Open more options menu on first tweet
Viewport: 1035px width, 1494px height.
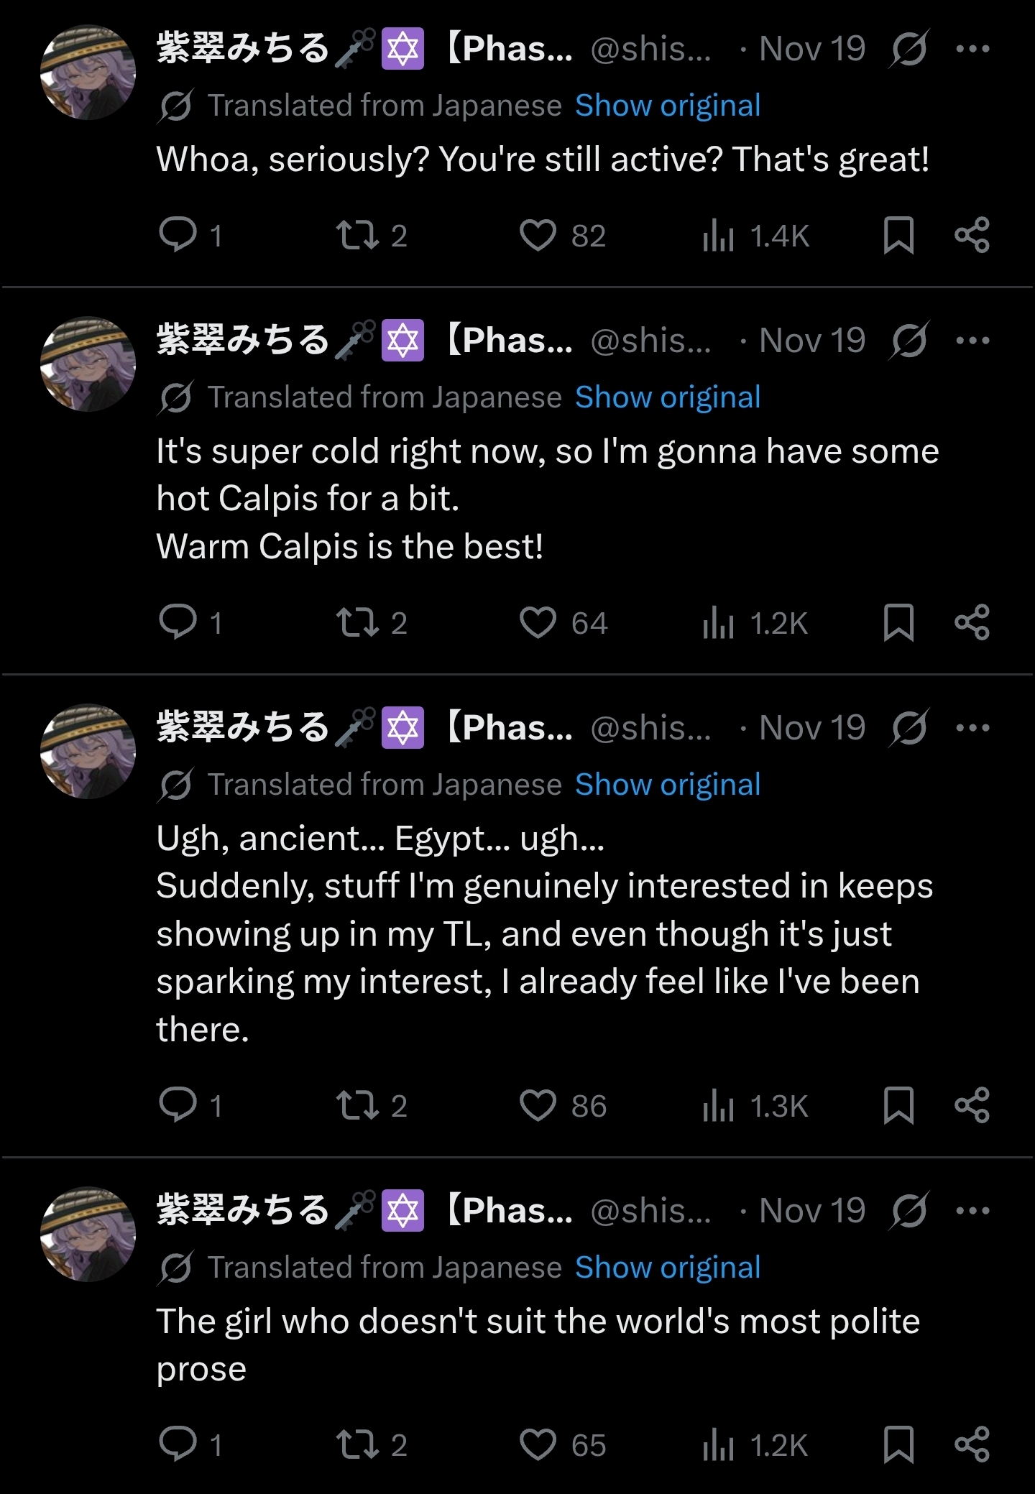coord(972,49)
